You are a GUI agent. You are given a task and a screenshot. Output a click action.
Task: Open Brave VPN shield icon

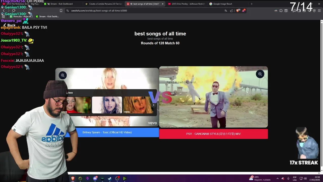tap(314, 11)
